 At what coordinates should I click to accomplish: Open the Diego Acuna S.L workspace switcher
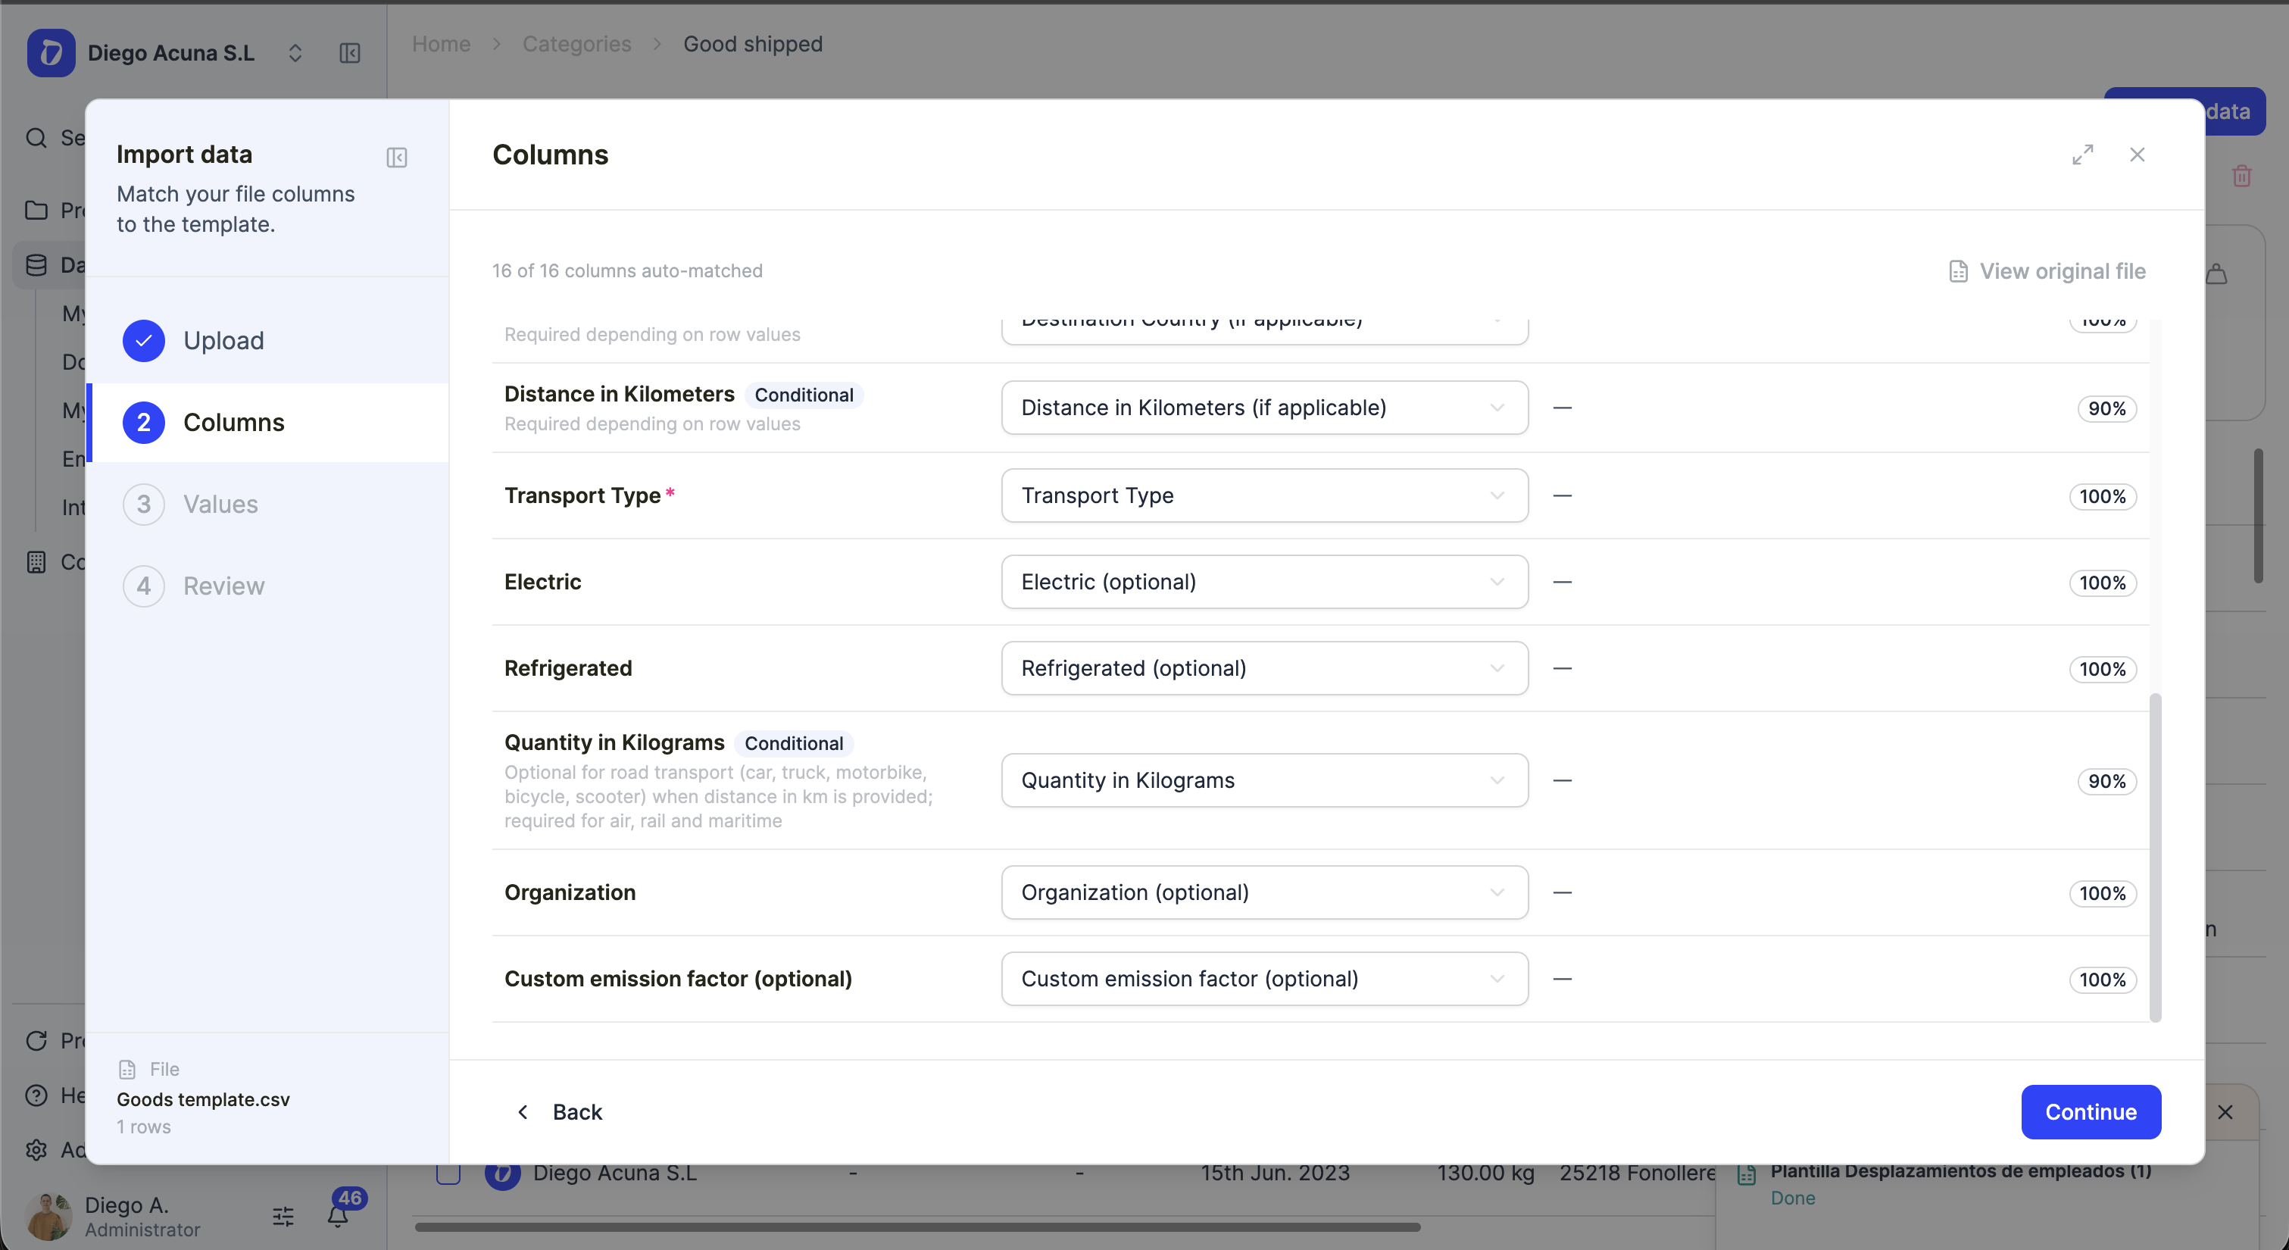(295, 53)
